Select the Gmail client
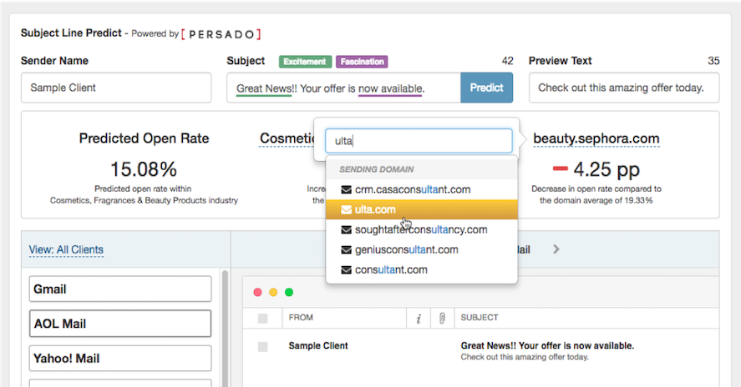Screen dimensions: 741x387 pos(120,289)
